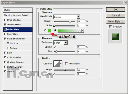Uncheck the Contour sub-option checkbox
Screen dimensions: 128x94
coord(8,43)
